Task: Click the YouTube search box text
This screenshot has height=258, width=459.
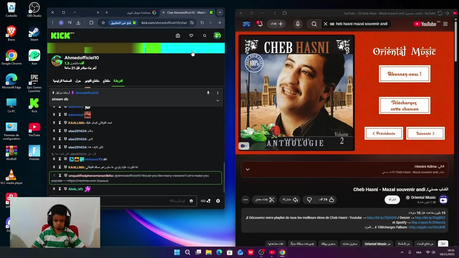Action: 361,24
